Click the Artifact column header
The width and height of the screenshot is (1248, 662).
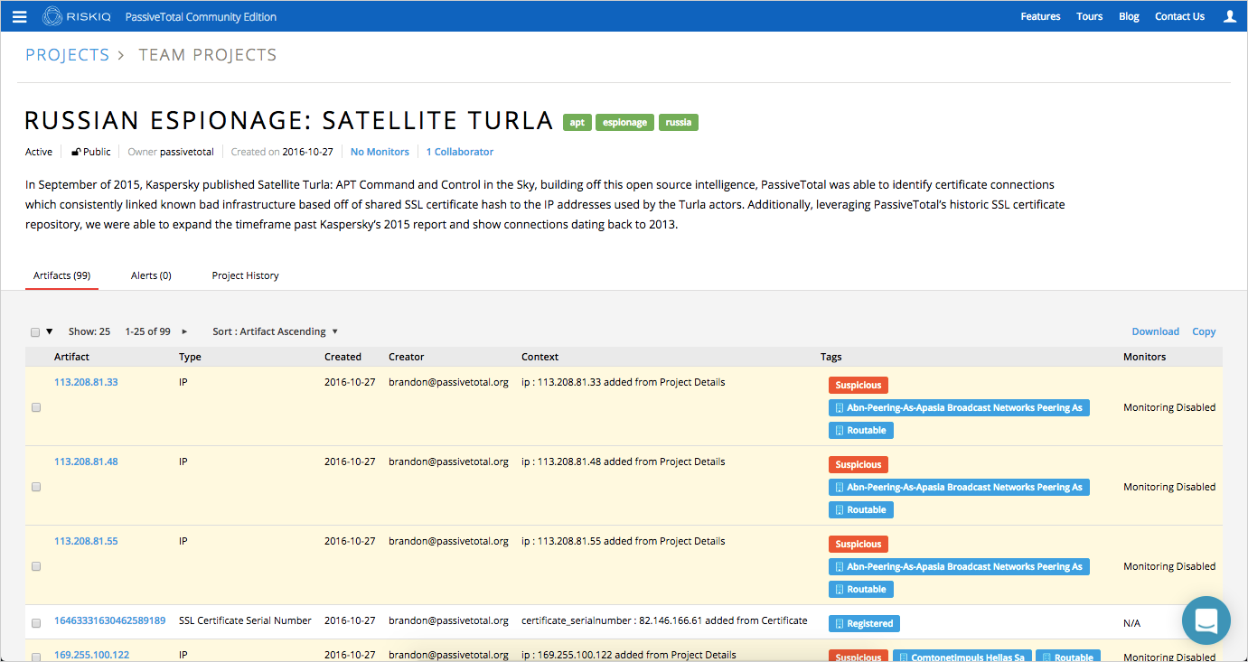pos(72,357)
